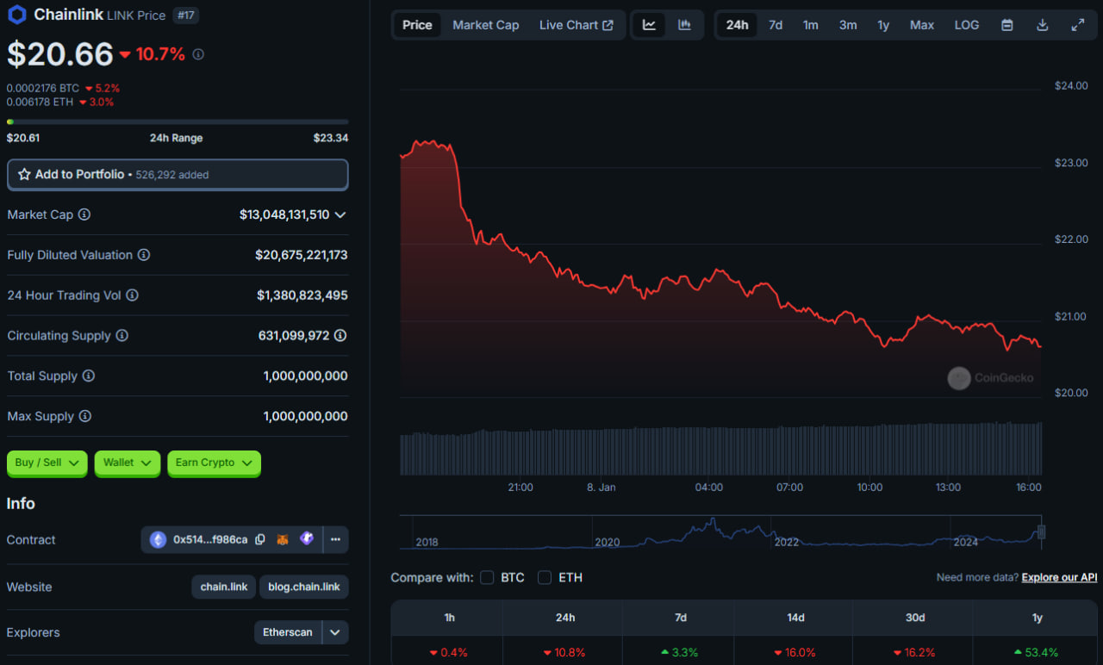Click the Chainlink logo icon
This screenshot has width=1103, height=665.
(16, 15)
